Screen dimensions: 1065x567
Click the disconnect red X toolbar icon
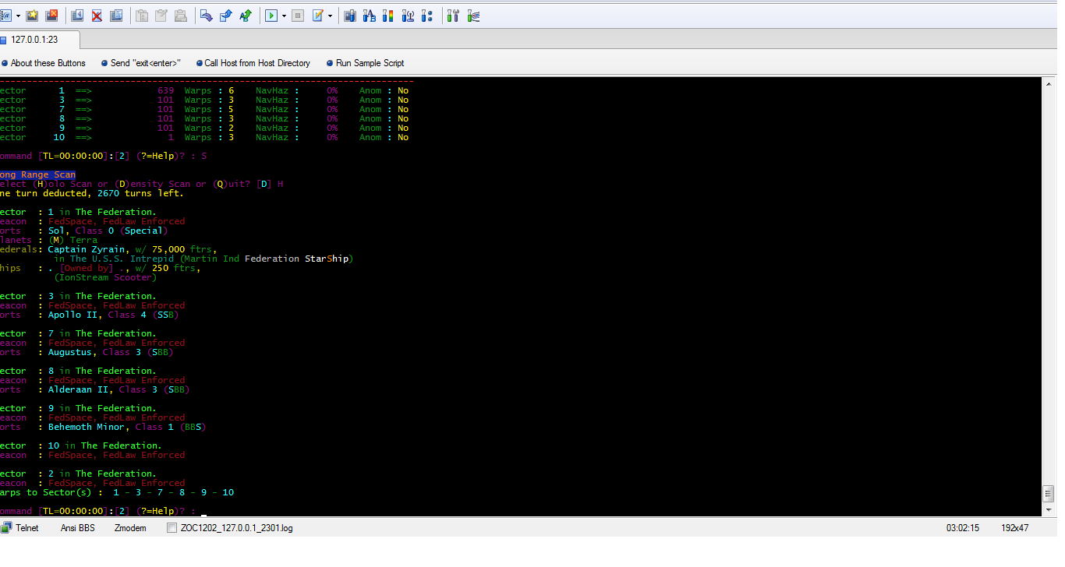click(x=97, y=16)
